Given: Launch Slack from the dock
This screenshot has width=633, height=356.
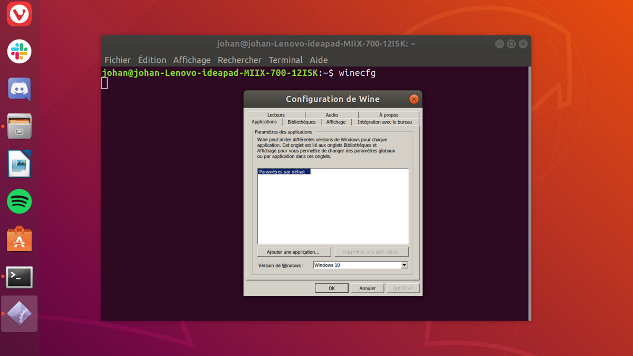Looking at the screenshot, I should (x=20, y=51).
